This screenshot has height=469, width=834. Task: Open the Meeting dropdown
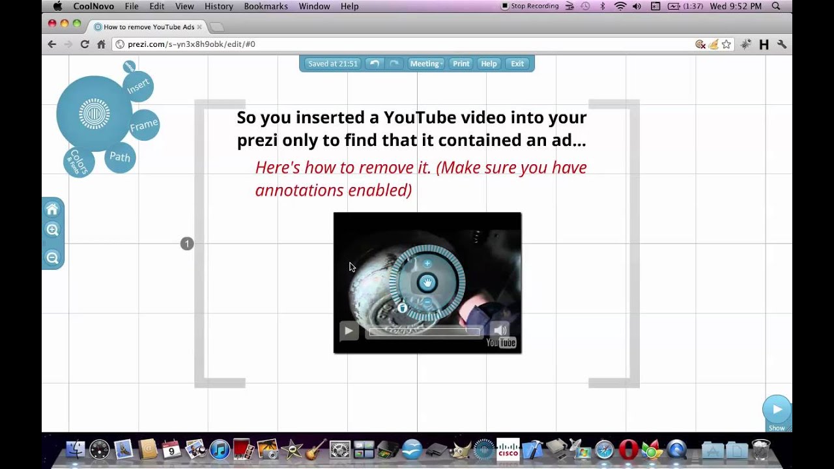(426, 64)
